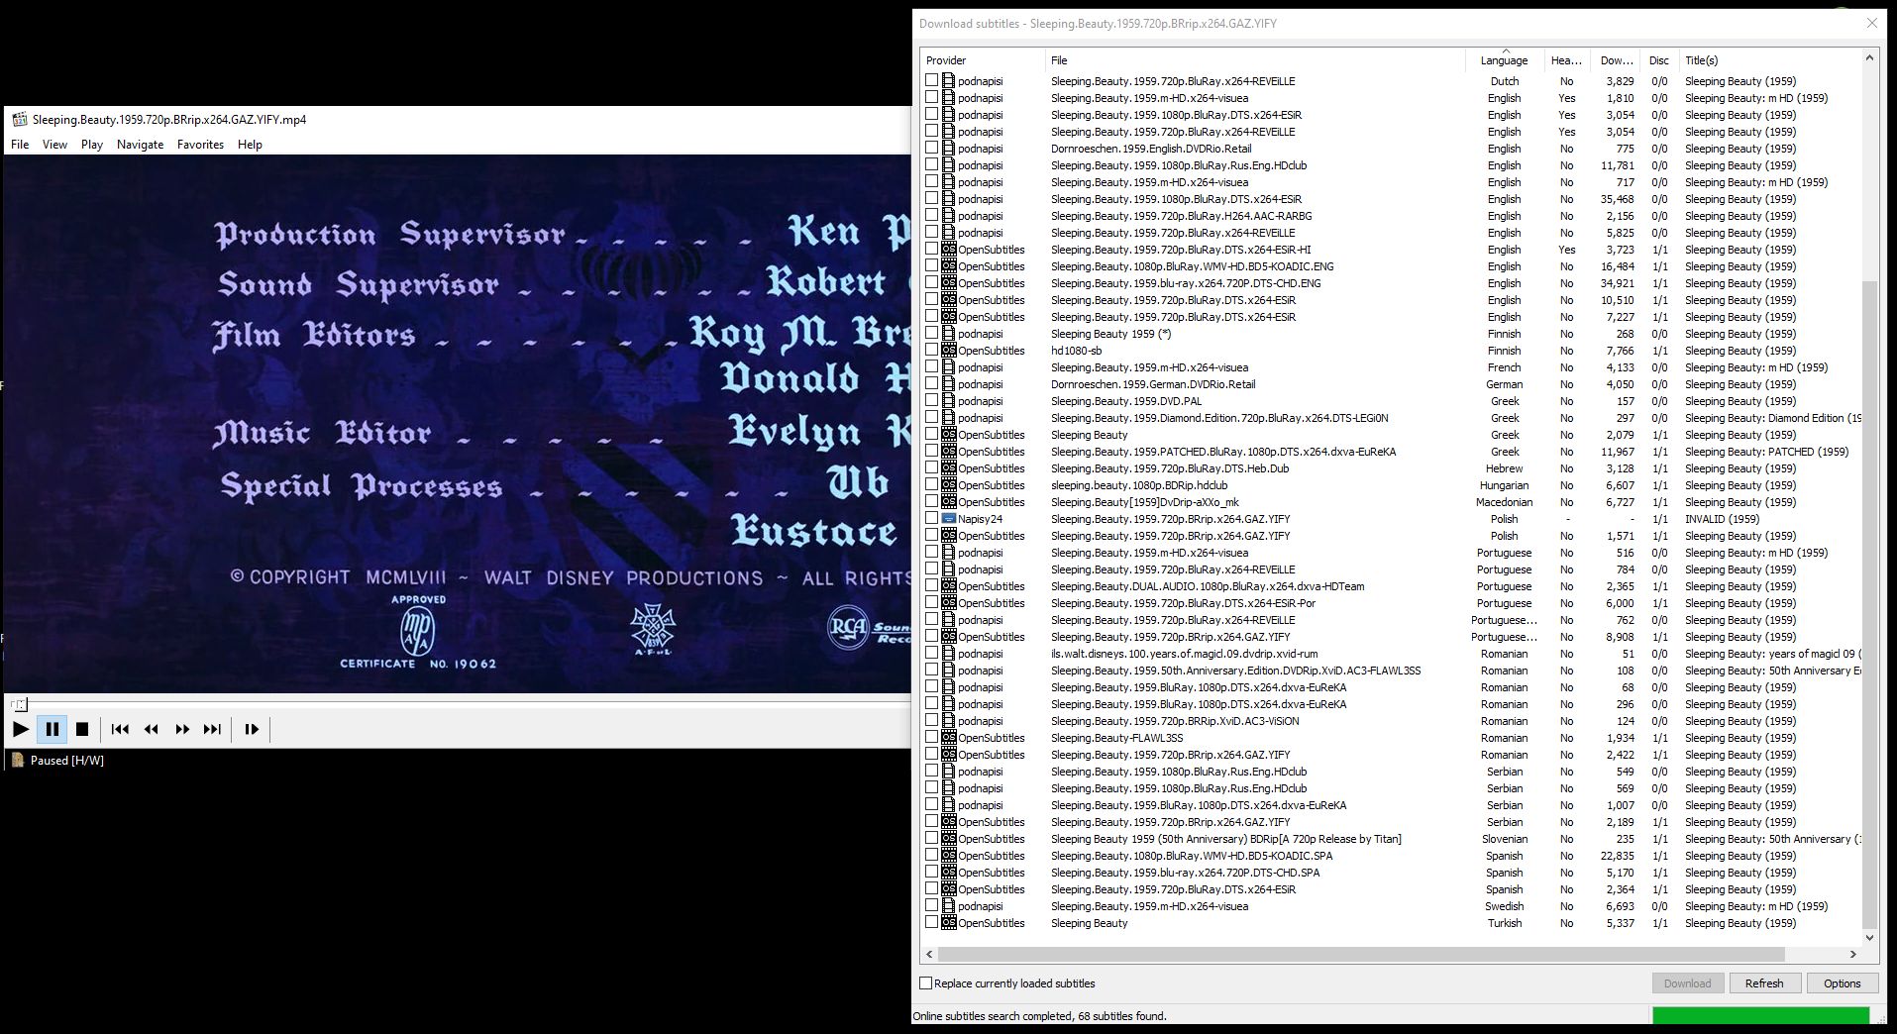Tick the Finnish hd1080-sb subtitle checkbox
The image size is (1897, 1034).
931,351
